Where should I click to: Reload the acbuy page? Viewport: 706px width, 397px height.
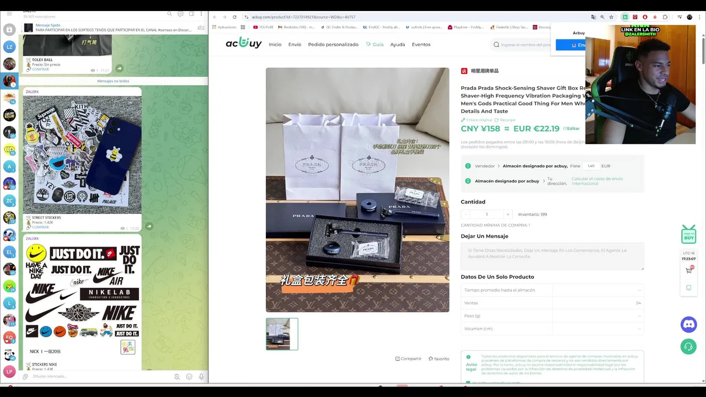[234, 17]
